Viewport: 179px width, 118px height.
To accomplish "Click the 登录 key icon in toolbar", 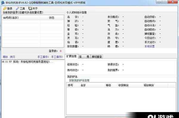I will (5, 8).
